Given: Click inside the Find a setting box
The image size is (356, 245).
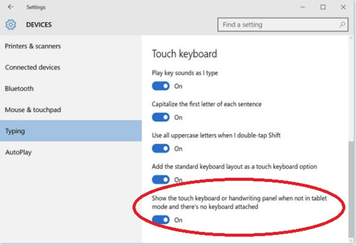Looking at the screenshot, I should coord(283,24).
